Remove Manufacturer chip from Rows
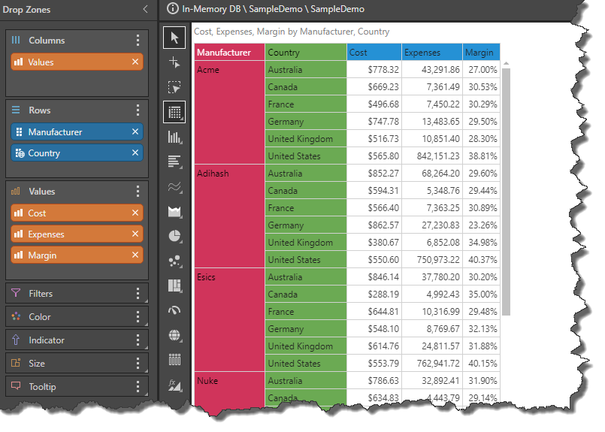 pyautogui.click(x=135, y=132)
